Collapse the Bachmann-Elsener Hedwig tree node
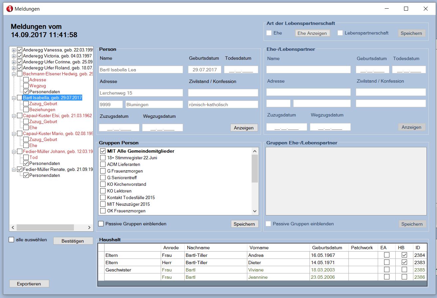This screenshot has height=298, width=437. tap(14, 74)
